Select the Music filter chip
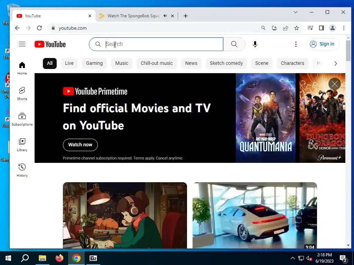The width and height of the screenshot is (354, 265). (122, 63)
